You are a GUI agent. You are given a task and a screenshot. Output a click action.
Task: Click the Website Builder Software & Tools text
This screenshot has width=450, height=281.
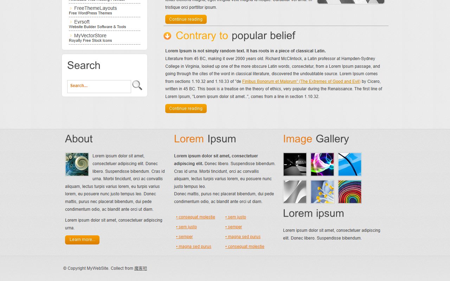[x=97, y=27]
